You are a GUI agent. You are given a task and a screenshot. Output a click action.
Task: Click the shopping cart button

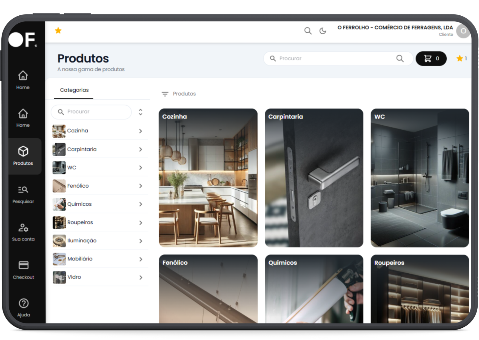(431, 58)
